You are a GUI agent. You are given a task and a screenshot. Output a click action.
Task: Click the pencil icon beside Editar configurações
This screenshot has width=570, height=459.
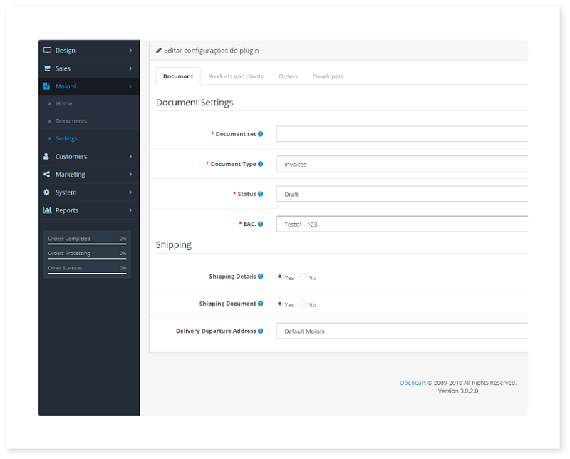(158, 51)
